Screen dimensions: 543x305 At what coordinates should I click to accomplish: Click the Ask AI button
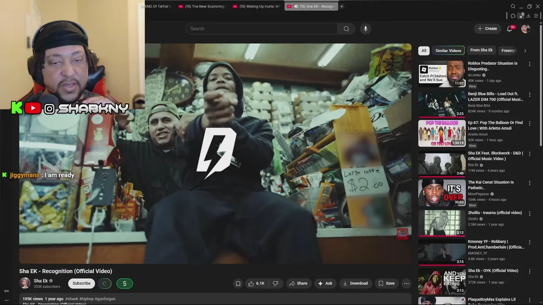click(x=325, y=283)
